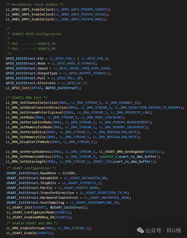Image resolution: width=187 pixels, height=238 pixels.
Task: Select the LL_DMA_CHANNEL_4 argument
Action: (x=121, y=103)
